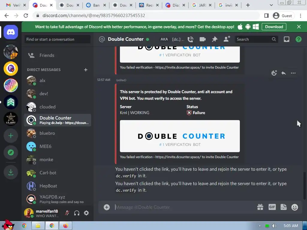This screenshot has height=230, width=307.
Task: Add friends to DM icon
Action: click(227, 39)
